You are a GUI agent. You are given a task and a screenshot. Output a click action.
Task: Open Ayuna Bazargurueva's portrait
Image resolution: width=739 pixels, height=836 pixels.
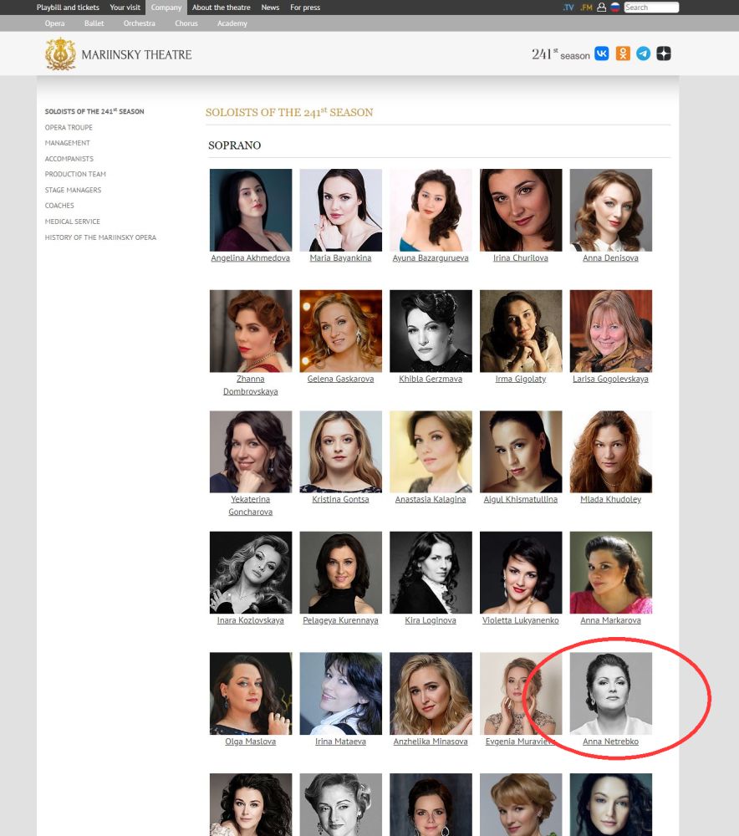point(431,210)
